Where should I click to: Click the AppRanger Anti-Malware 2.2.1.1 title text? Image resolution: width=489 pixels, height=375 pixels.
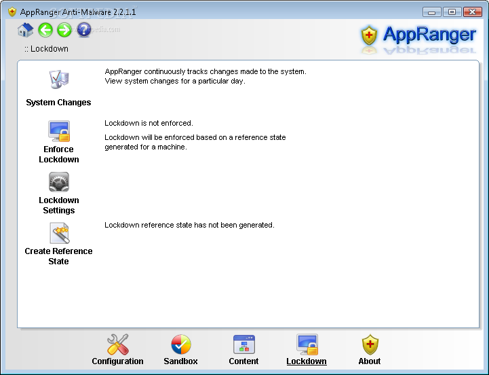coord(78,12)
